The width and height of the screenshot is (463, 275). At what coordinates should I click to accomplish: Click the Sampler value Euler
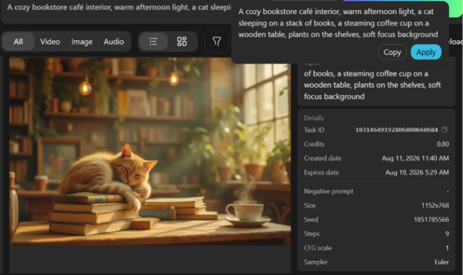pos(441,262)
